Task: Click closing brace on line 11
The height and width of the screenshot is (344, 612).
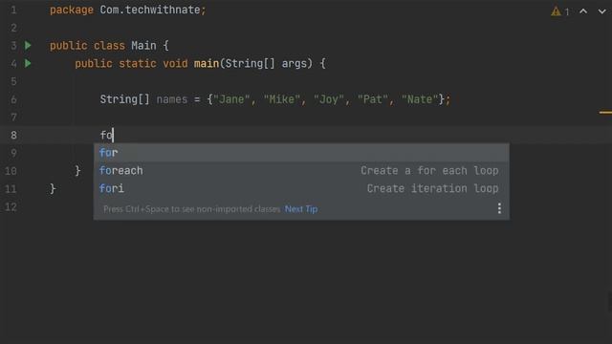Action: (53, 189)
